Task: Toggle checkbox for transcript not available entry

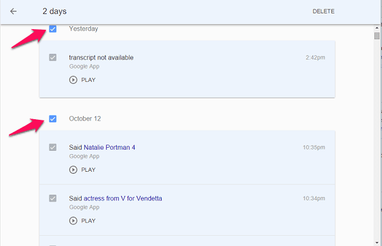Action: (53, 58)
